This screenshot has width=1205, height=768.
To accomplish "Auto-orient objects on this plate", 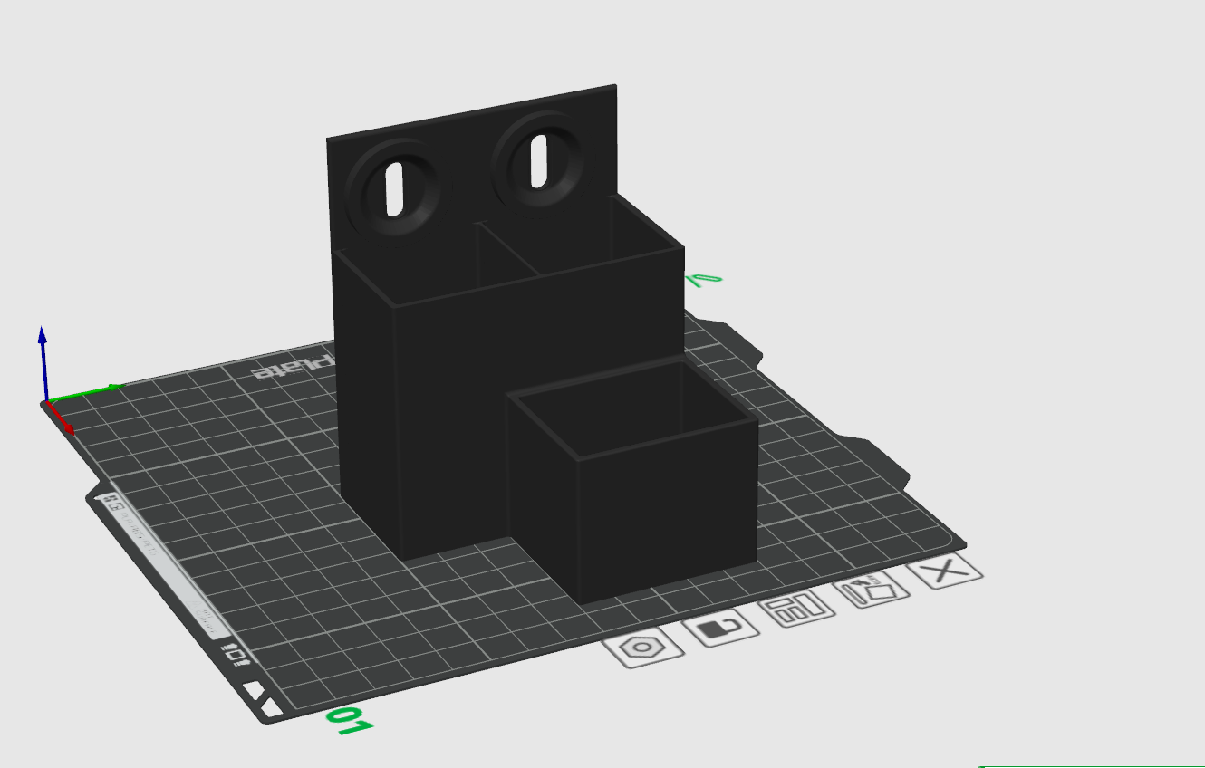I will click(x=870, y=590).
